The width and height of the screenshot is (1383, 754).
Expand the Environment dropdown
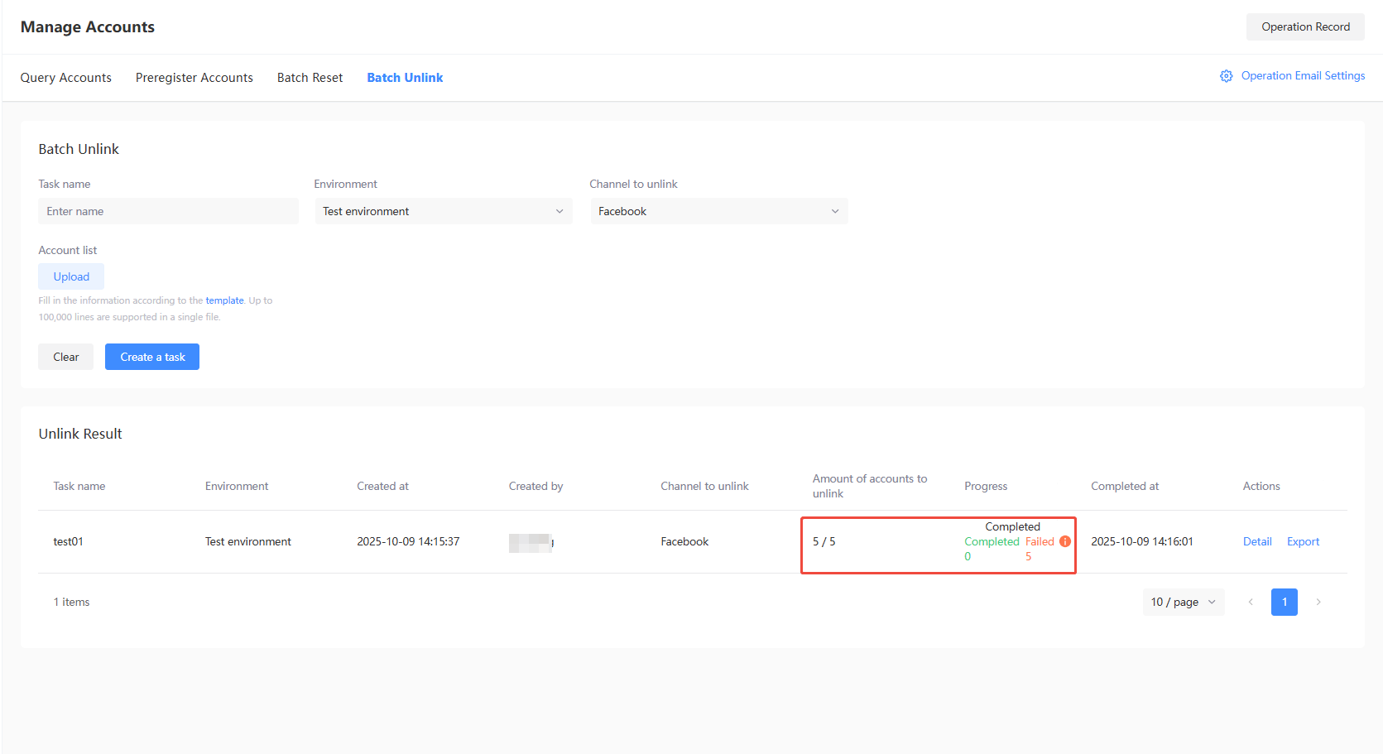click(x=443, y=211)
